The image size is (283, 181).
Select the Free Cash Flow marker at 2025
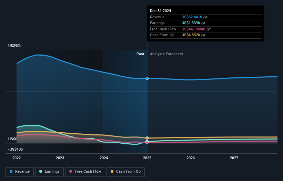tap(147, 143)
